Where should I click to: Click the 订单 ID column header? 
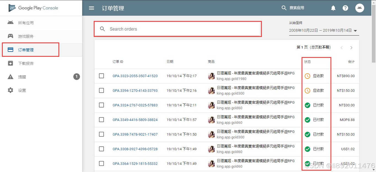[118, 61]
